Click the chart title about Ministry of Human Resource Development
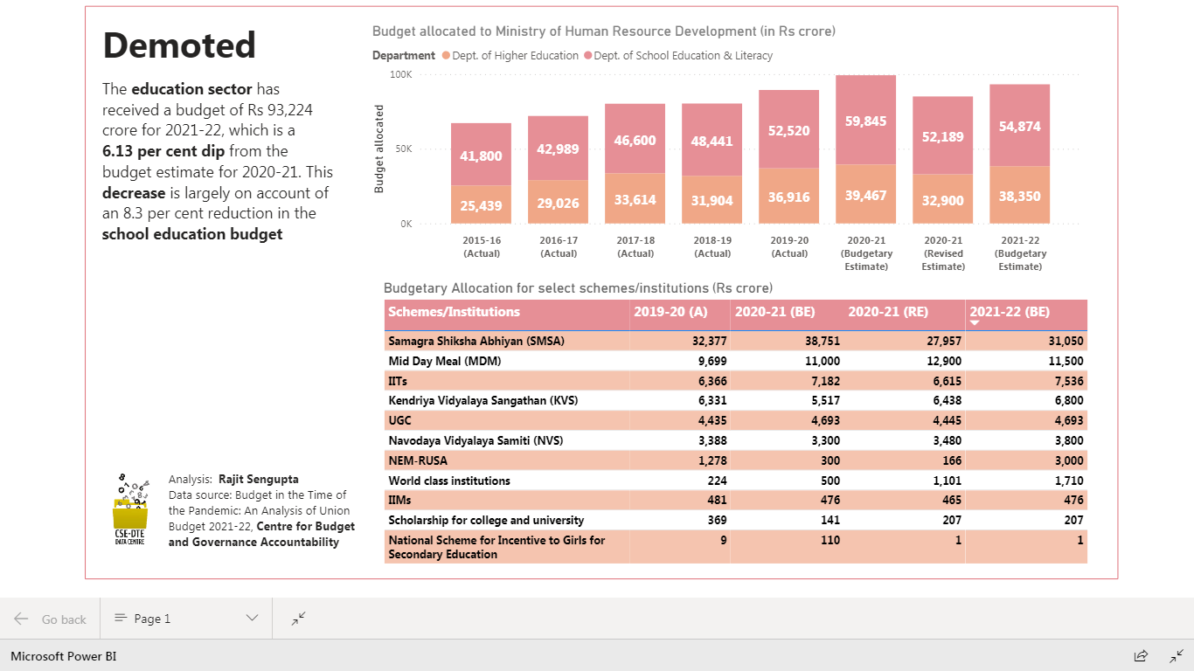 (604, 31)
